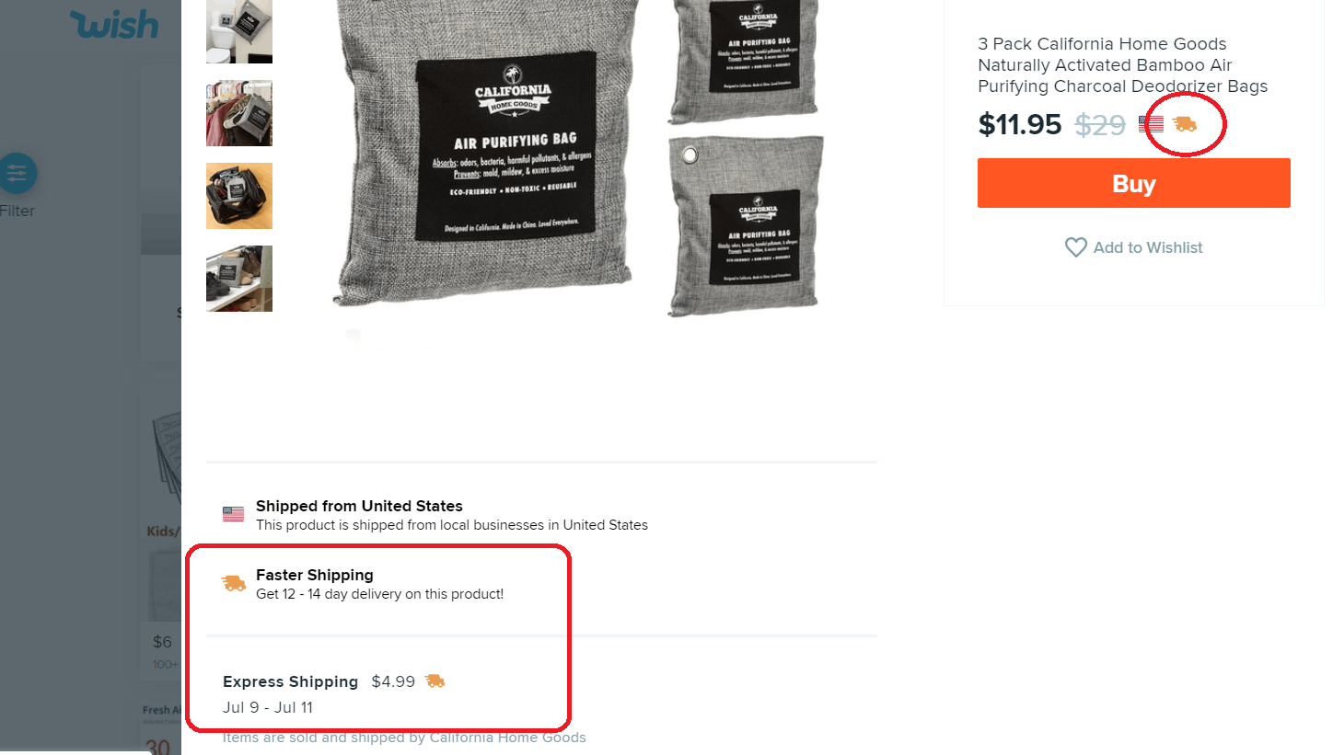The image size is (1333, 755).
Task: Click the lower-right small bag image
Action: [x=748, y=225]
